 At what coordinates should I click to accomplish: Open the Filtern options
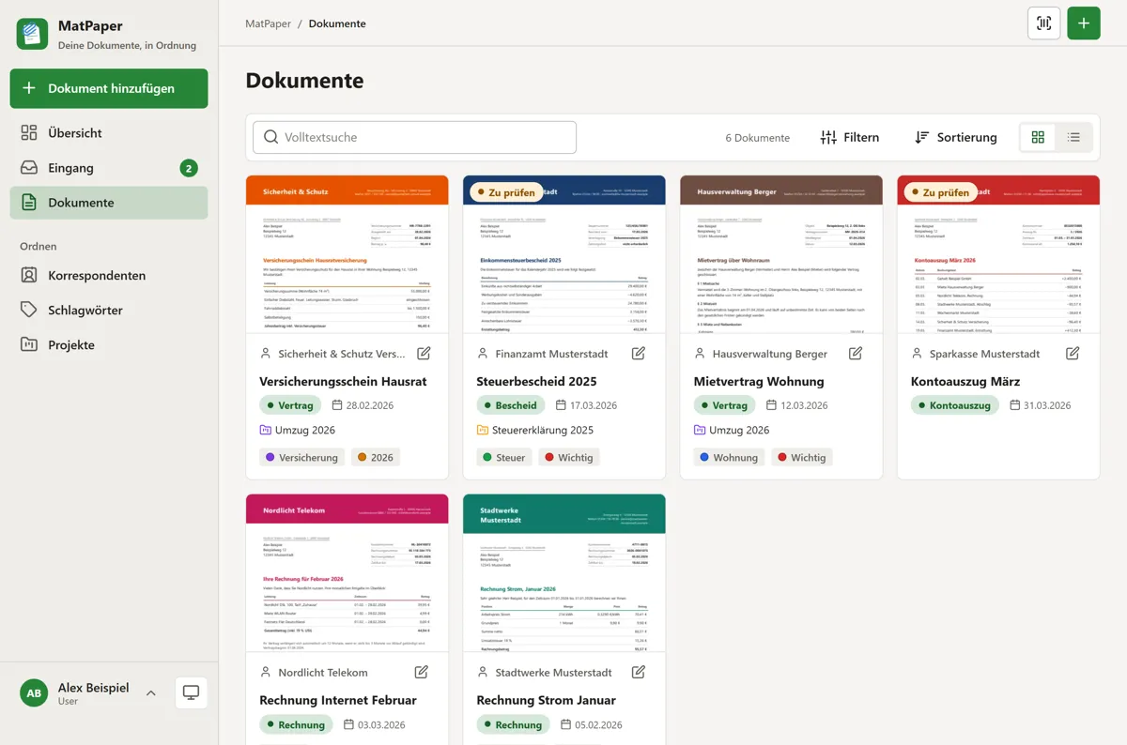[x=849, y=137]
